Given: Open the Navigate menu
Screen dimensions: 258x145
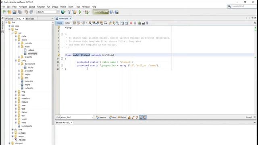Looking at the screenshot, I should (23, 7).
